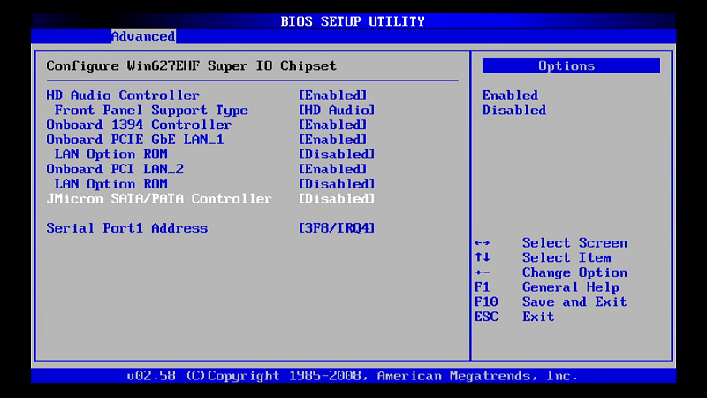Change Onboard PCI LAN_2 Enabled value
The width and height of the screenshot is (707, 398).
click(333, 169)
